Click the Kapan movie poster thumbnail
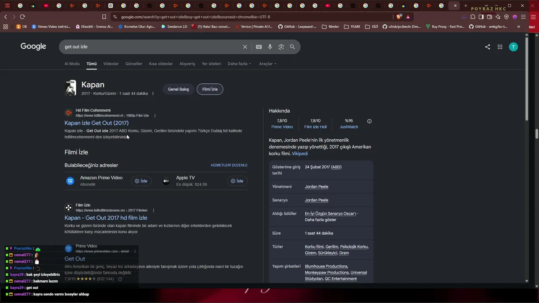This screenshot has width=539, height=303. (x=70, y=88)
